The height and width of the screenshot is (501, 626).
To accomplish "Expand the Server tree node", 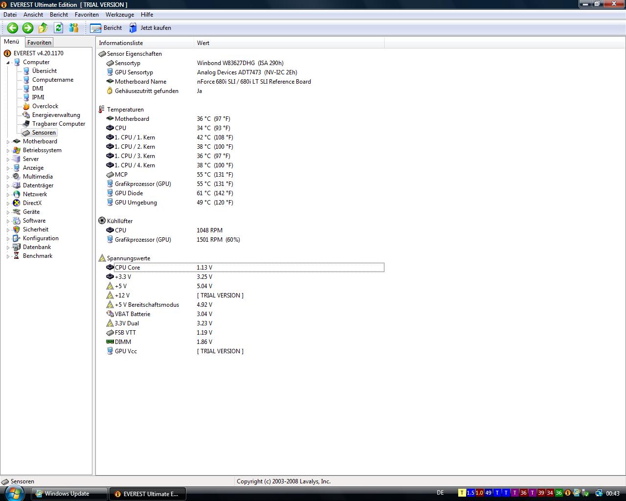I will 8,159.
